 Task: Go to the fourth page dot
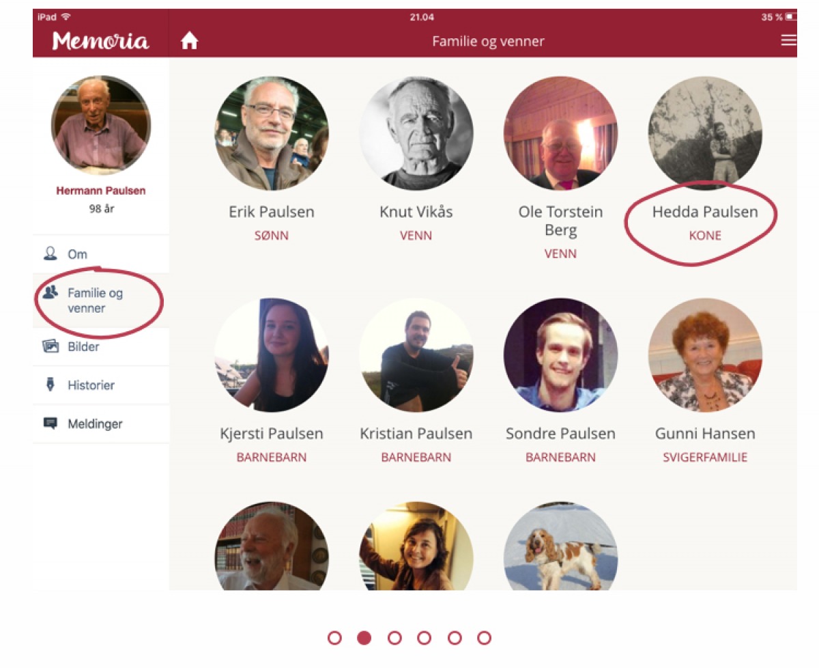point(425,638)
